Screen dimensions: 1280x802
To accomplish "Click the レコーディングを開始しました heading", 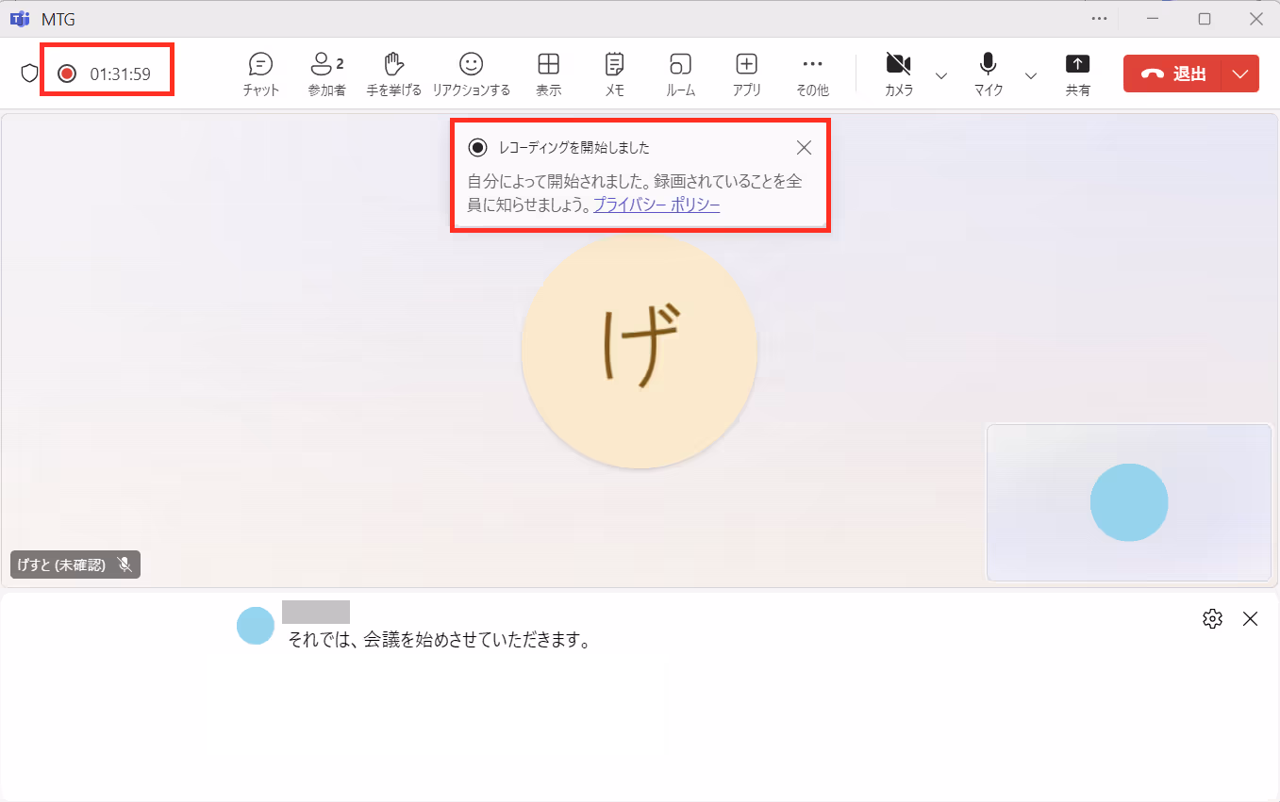I will coord(574,147).
